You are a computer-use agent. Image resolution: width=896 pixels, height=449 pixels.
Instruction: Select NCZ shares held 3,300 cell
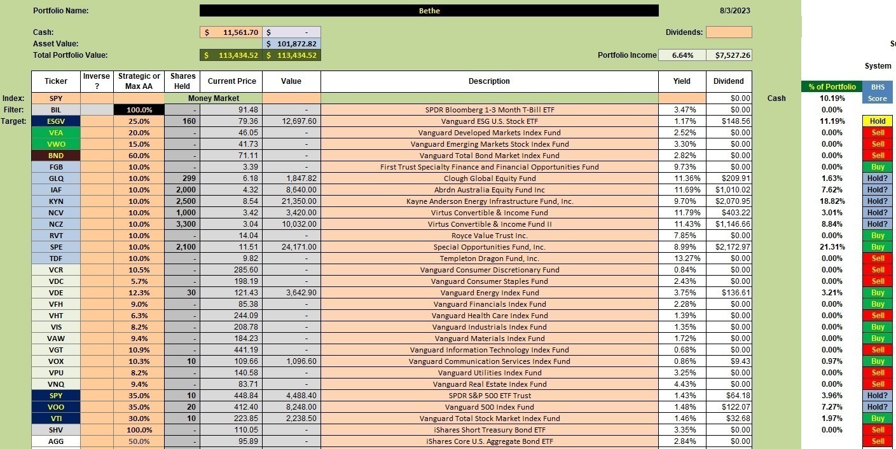pos(182,224)
